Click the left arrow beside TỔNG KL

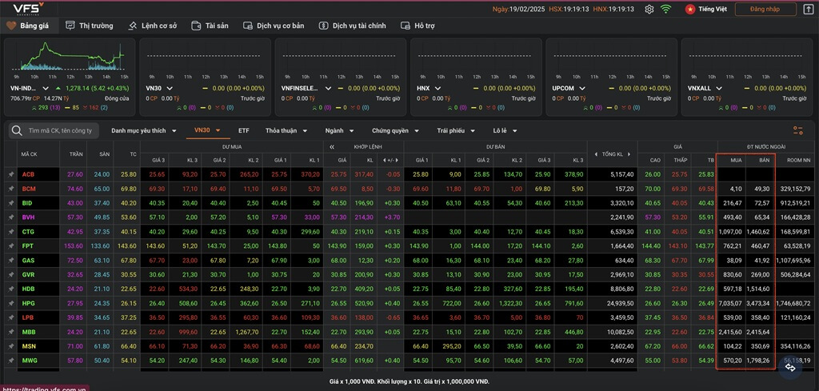coord(597,154)
